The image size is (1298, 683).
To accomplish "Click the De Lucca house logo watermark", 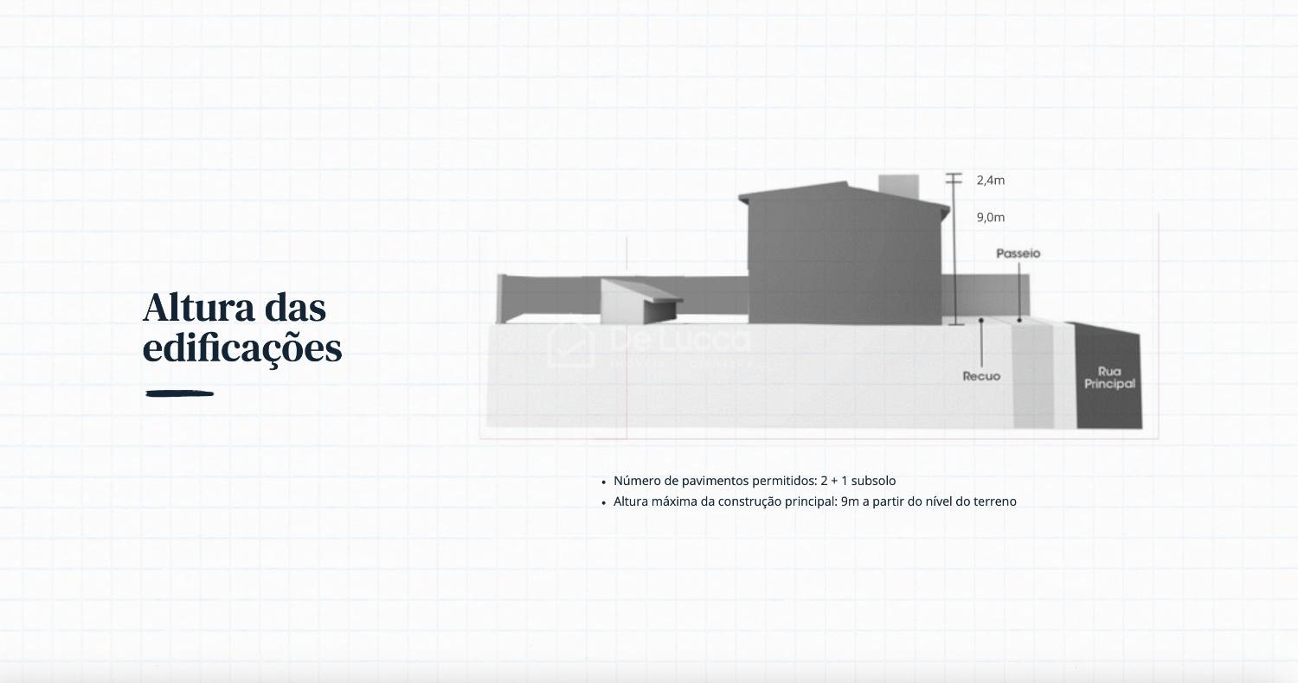I will (570, 344).
